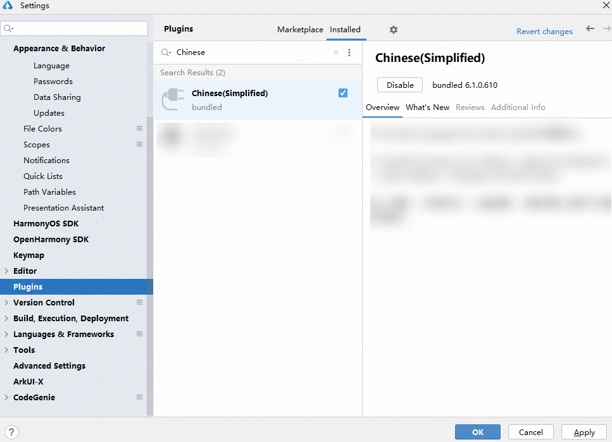Viewport: 612px width, 442px height.
Task: Switch to the Marketplace tab
Action: [x=300, y=30]
